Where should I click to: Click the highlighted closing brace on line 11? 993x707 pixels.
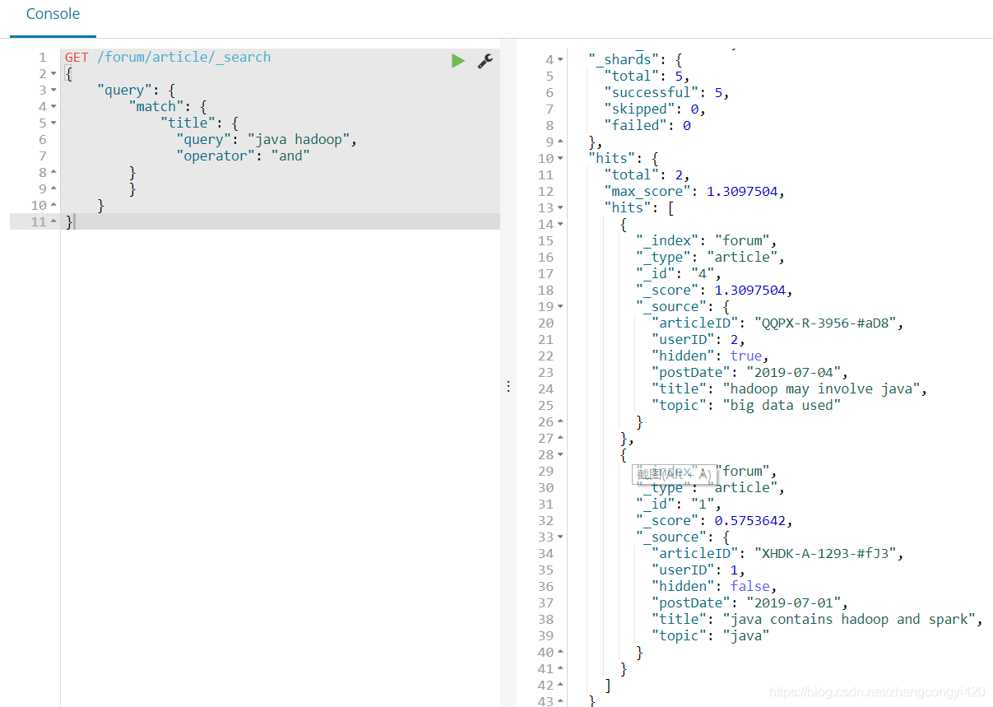coord(68,221)
